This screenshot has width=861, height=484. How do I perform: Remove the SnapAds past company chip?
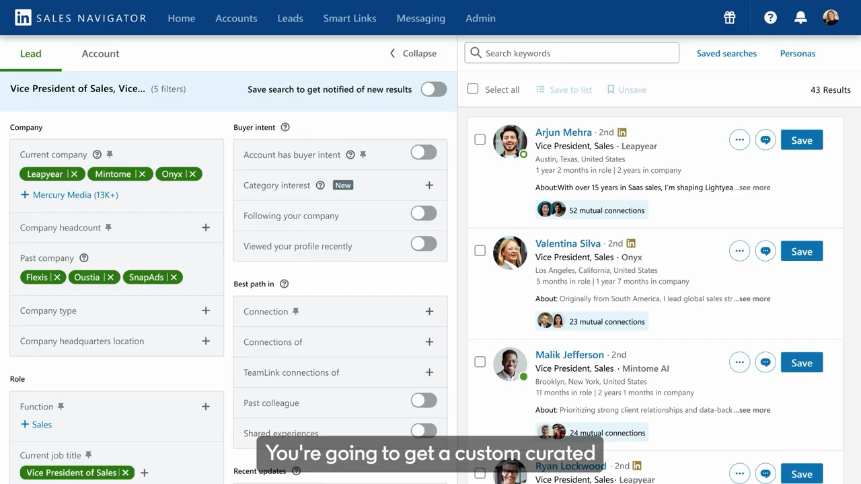click(x=174, y=277)
